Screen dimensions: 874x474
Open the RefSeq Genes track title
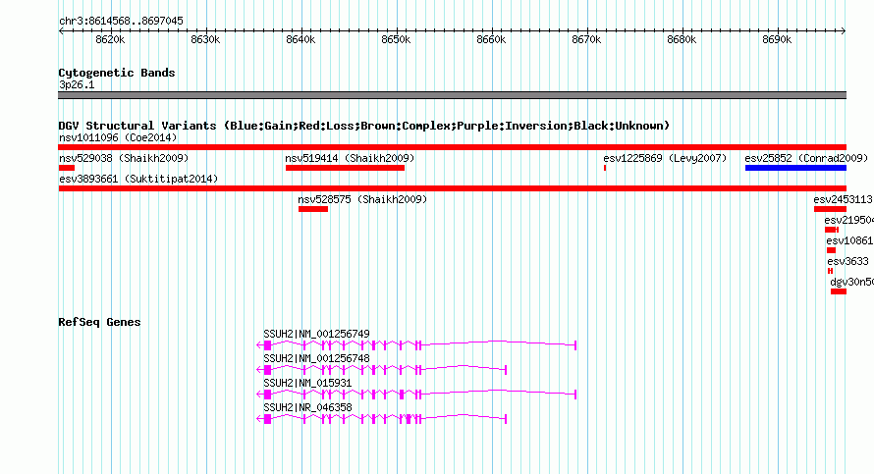[x=99, y=322]
